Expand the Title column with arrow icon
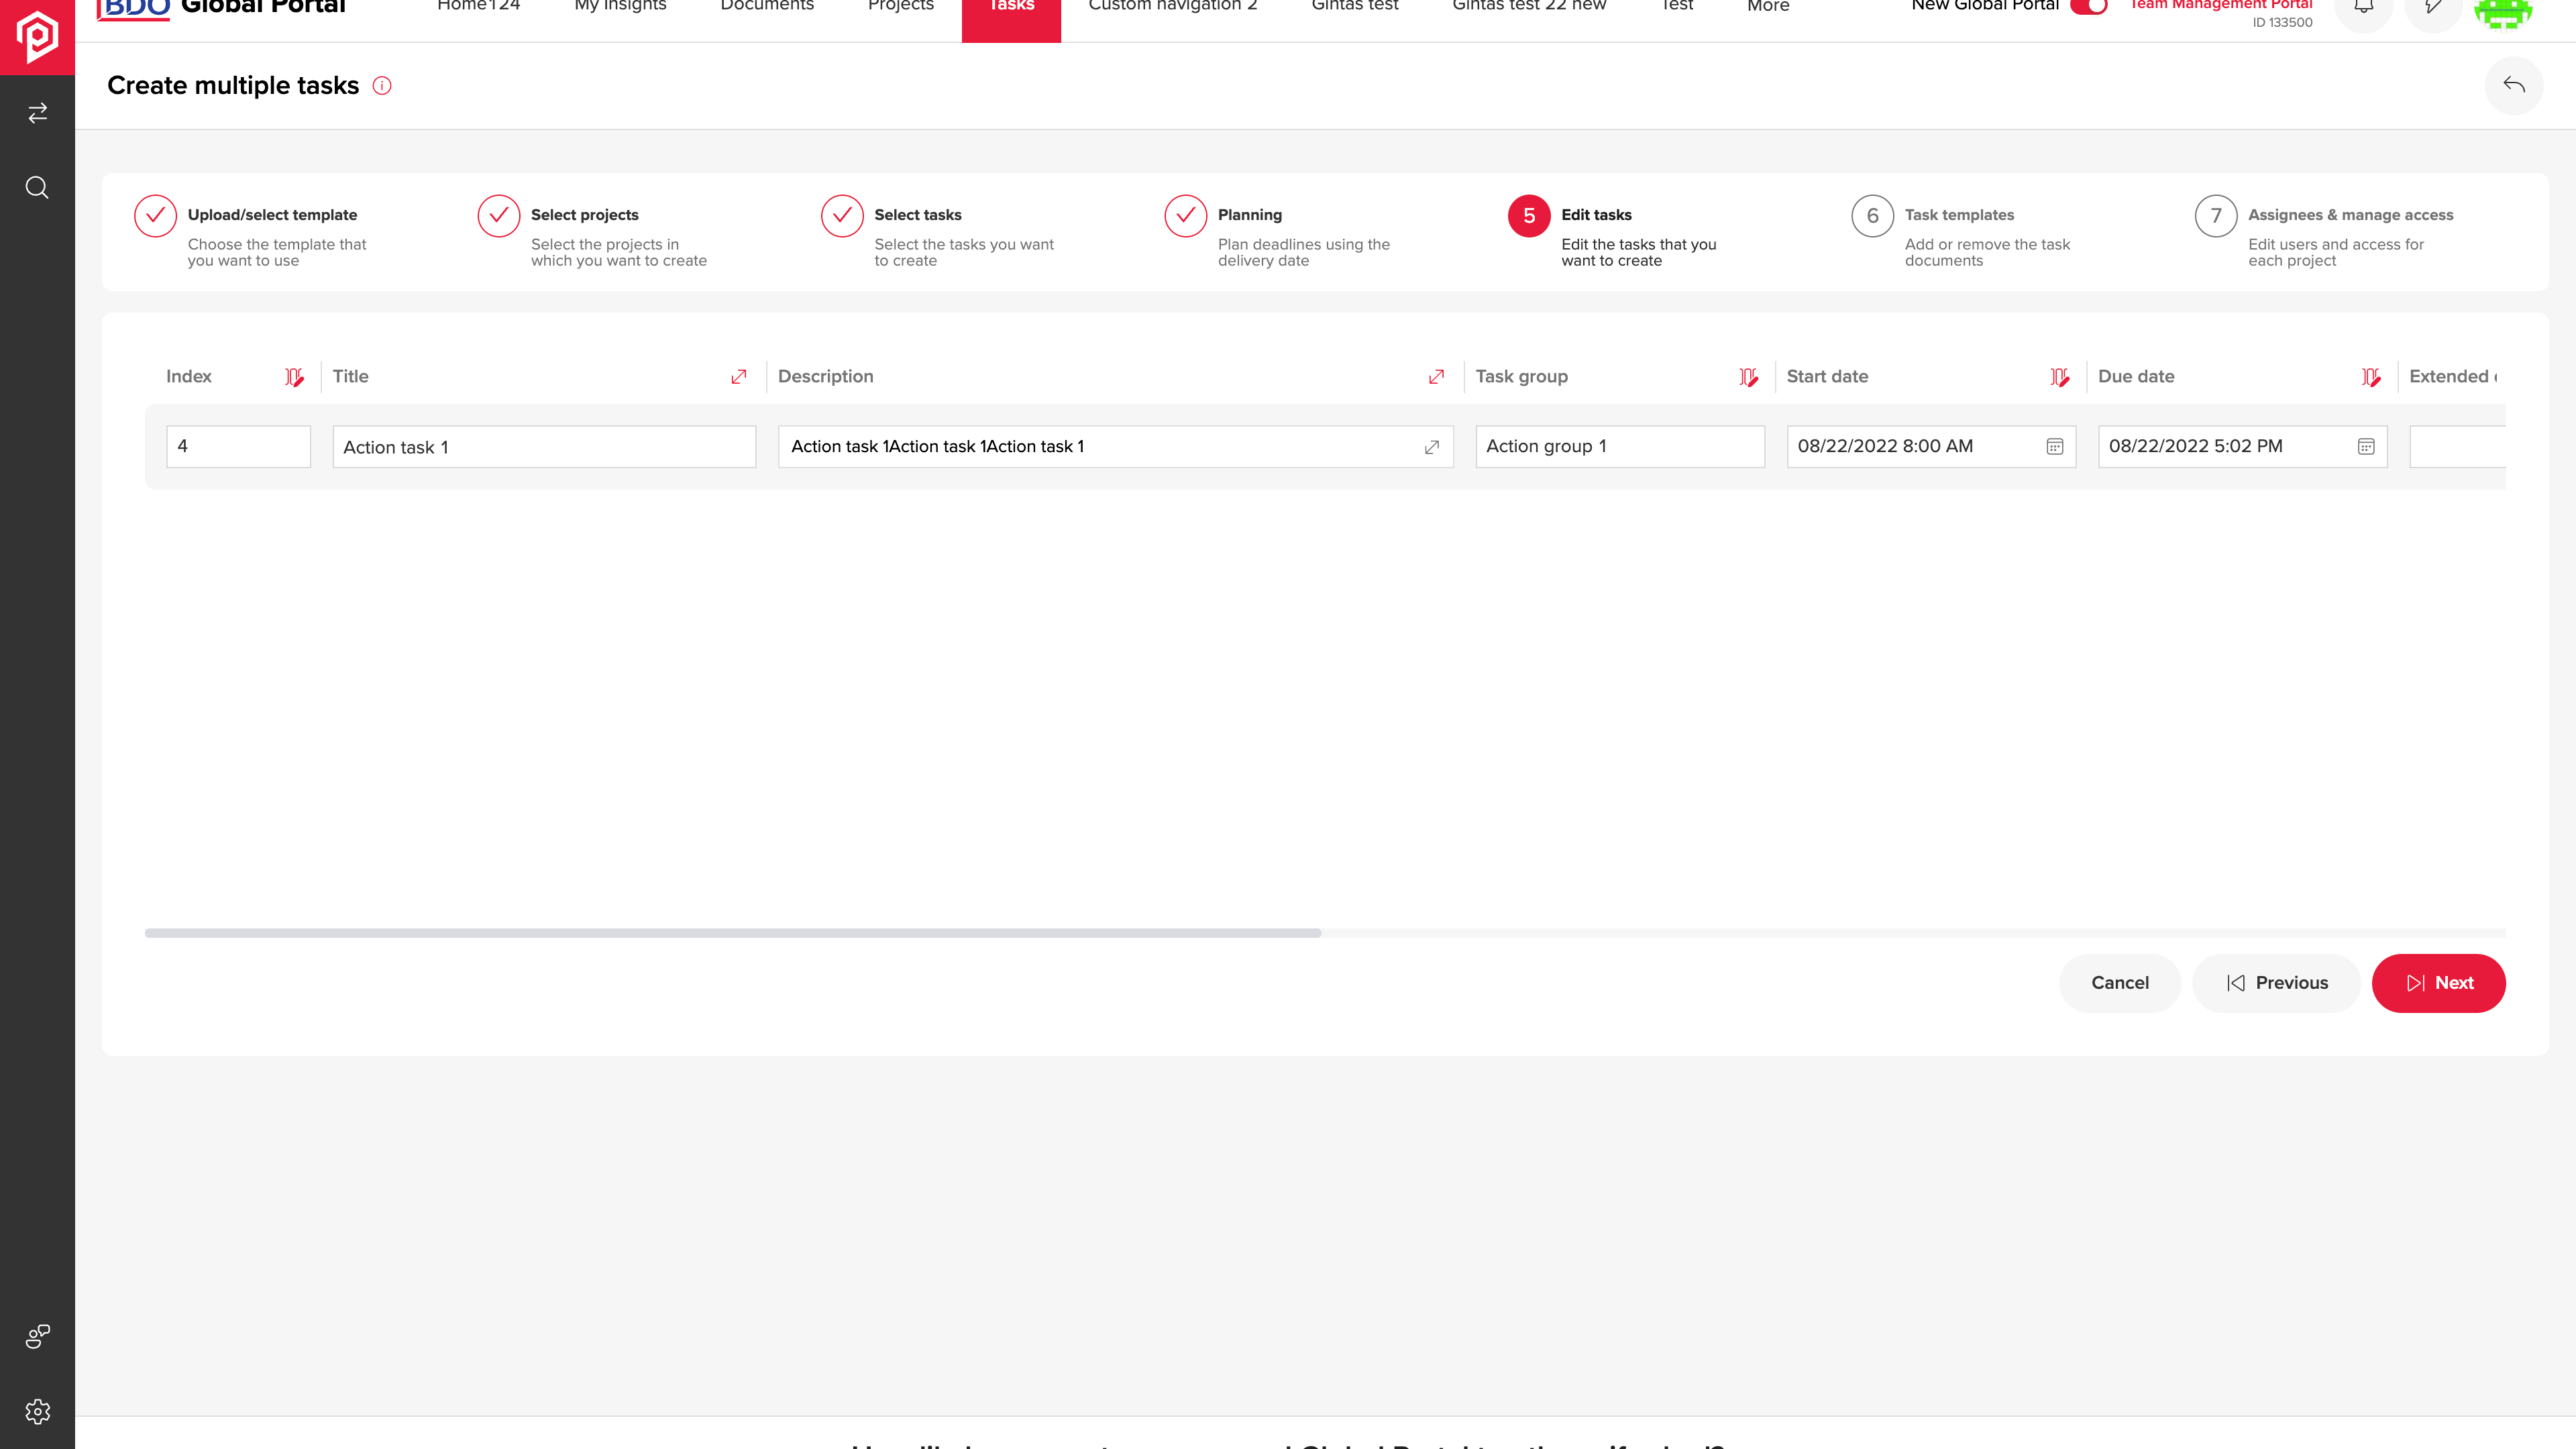 pyautogui.click(x=739, y=377)
